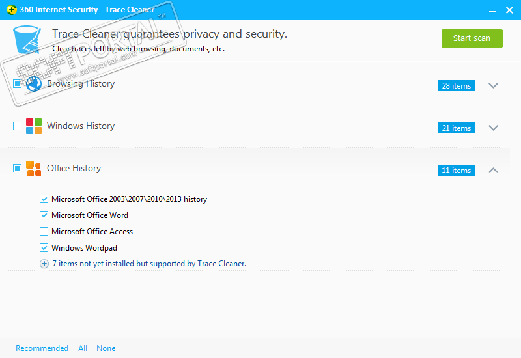The height and width of the screenshot is (358, 521).
Task: Click the None selection link
Action: tap(106, 348)
